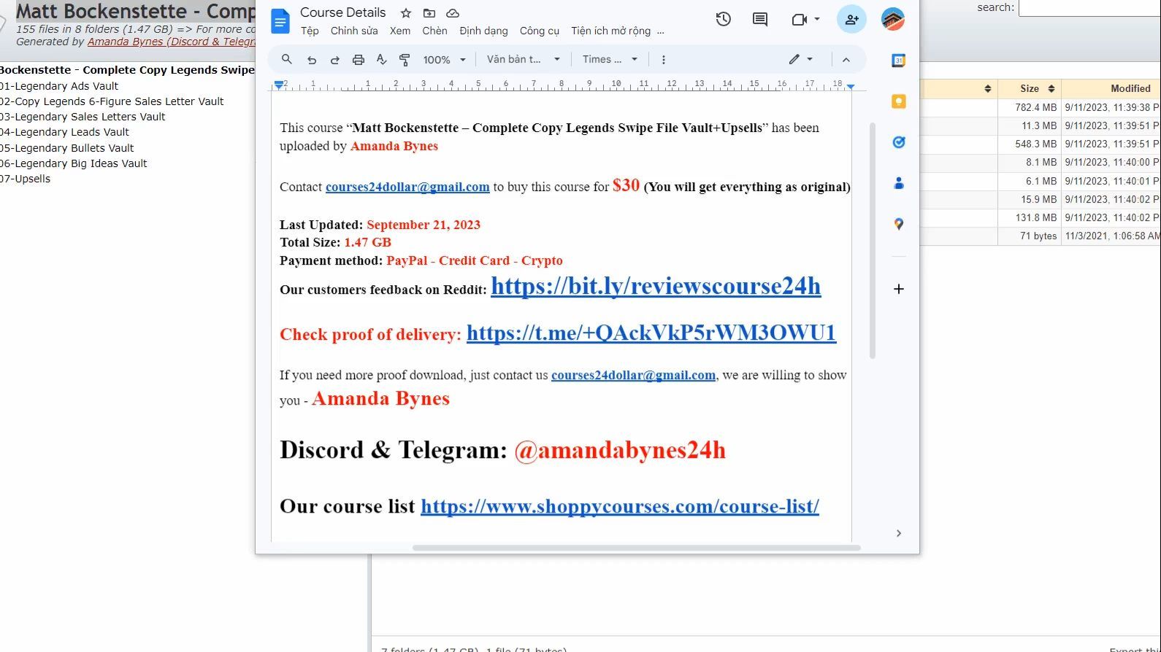Open the bit.ly/reviewscourse24h link
The image size is (1161, 652).
(x=656, y=286)
